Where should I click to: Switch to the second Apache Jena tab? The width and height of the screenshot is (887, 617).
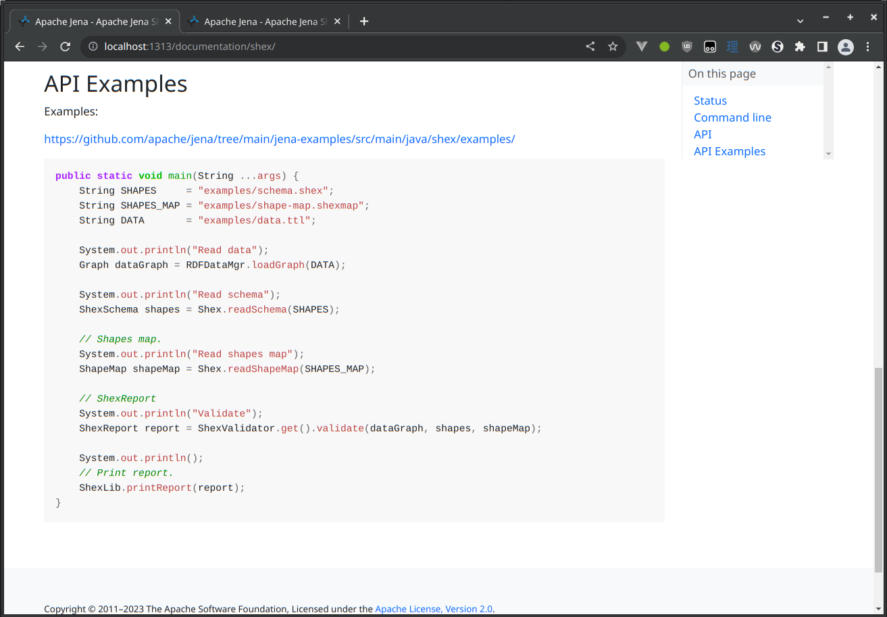point(264,22)
